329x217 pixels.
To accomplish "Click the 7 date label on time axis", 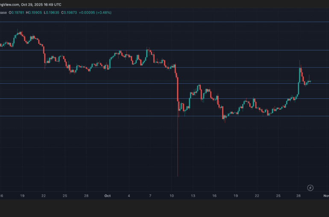I will coord(150,195).
